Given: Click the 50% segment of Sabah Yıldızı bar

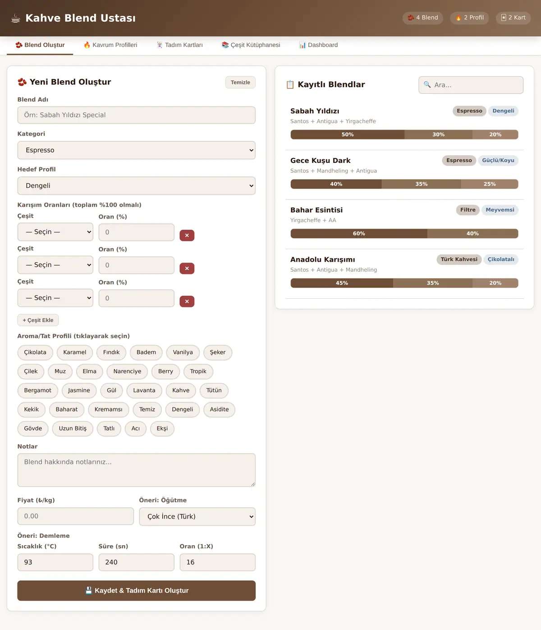Looking at the screenshot, I should pyautogui.click(x=348, y=134).
